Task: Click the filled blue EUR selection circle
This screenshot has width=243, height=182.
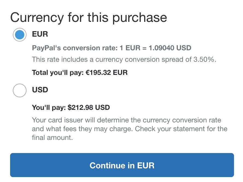Action: click(19, 34)
